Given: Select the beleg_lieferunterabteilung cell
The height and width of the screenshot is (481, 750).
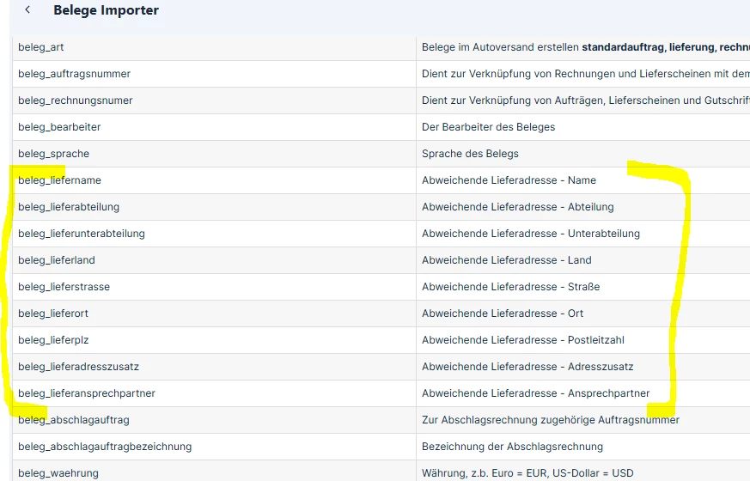Looking at the screenshot, I should [x=214, y=234].
